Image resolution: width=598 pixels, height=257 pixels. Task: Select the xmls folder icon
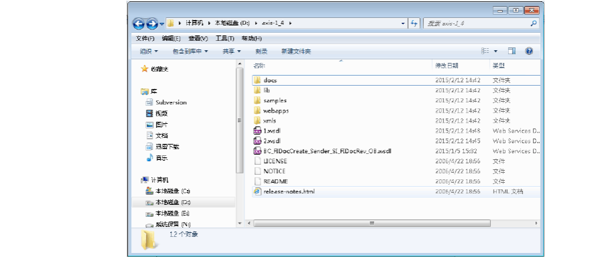point(257,120)
